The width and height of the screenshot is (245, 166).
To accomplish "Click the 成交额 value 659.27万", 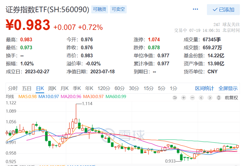I will (212, 48).
